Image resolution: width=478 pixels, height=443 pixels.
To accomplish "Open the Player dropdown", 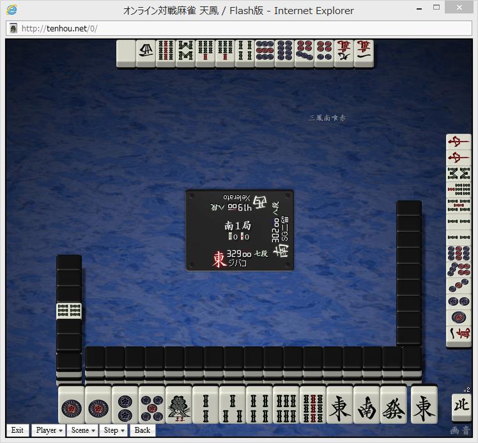I will point(49,430).
